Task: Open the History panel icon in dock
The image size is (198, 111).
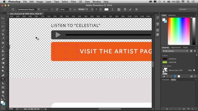Action: tap(157, 18)
